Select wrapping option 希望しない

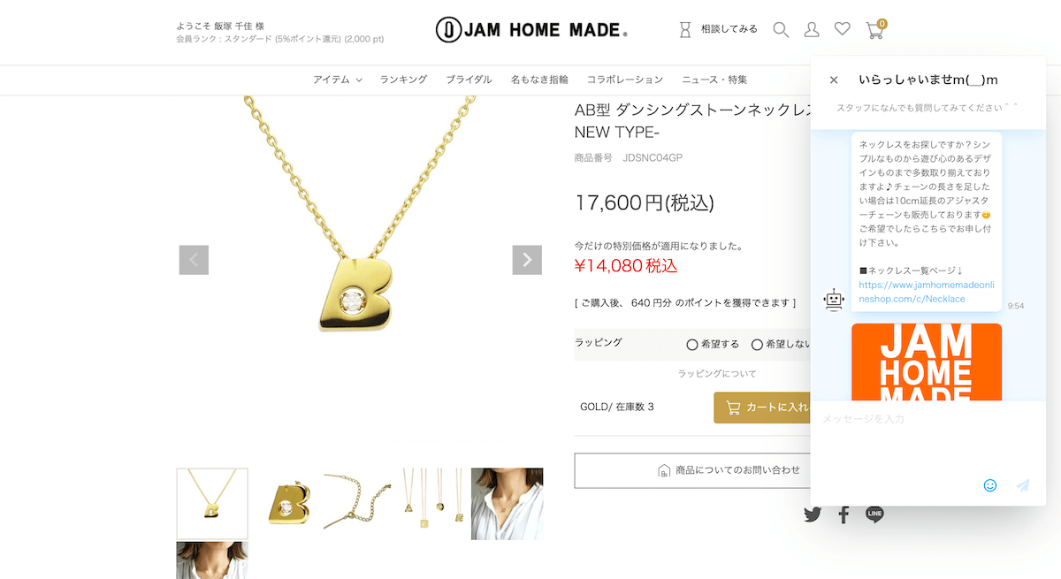click(x=780, y=345)
